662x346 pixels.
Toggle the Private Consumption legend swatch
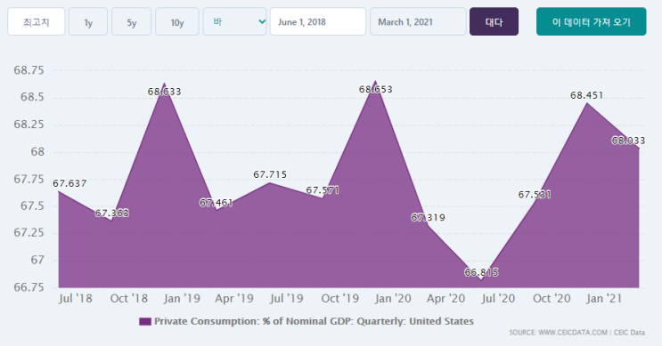tap(145, 322)
